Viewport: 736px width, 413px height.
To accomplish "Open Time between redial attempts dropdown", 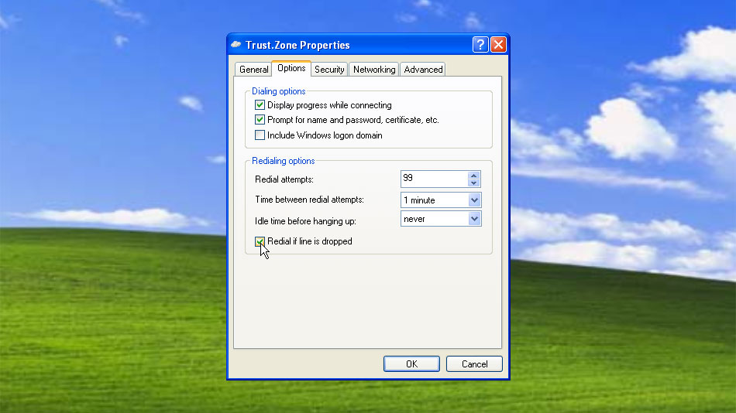I will click(475, 200).
